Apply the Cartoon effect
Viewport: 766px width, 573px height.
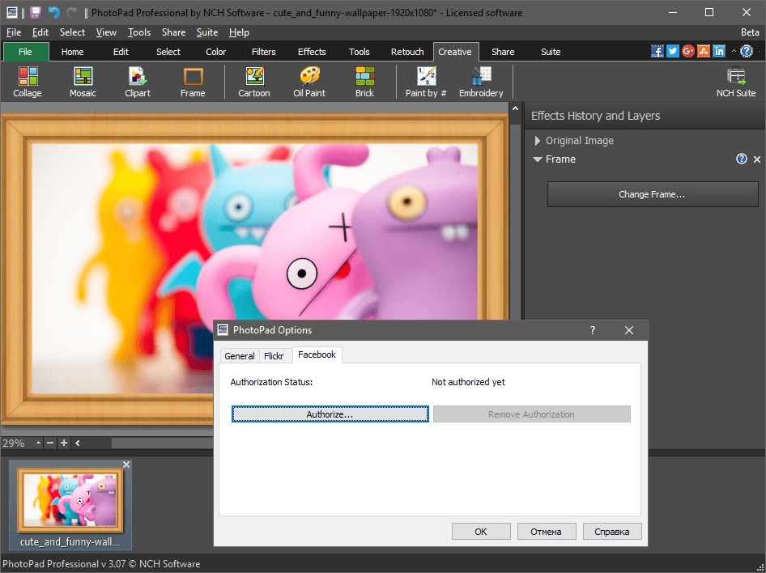click(254, 82)
